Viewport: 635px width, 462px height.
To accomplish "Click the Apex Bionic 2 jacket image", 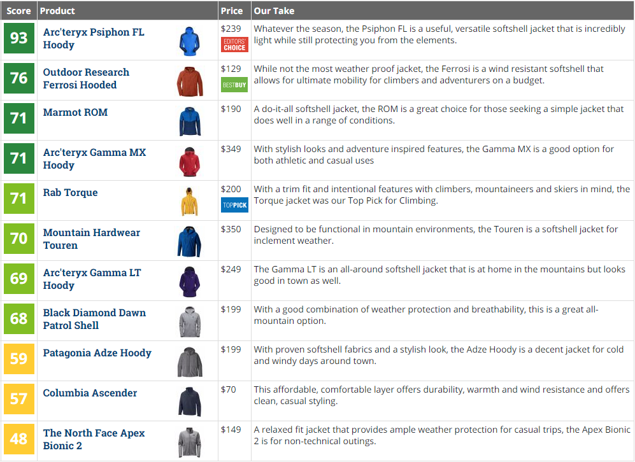I will [190, 442].
